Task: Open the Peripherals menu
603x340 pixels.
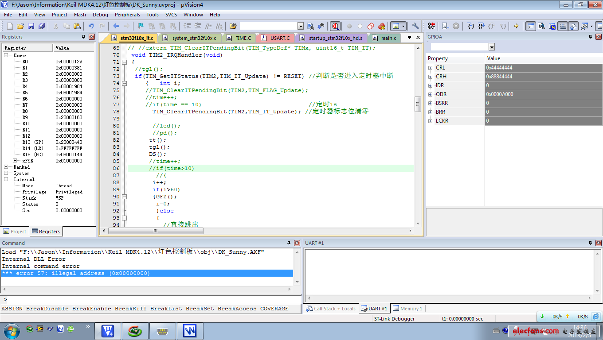Action: pos(127,15)
